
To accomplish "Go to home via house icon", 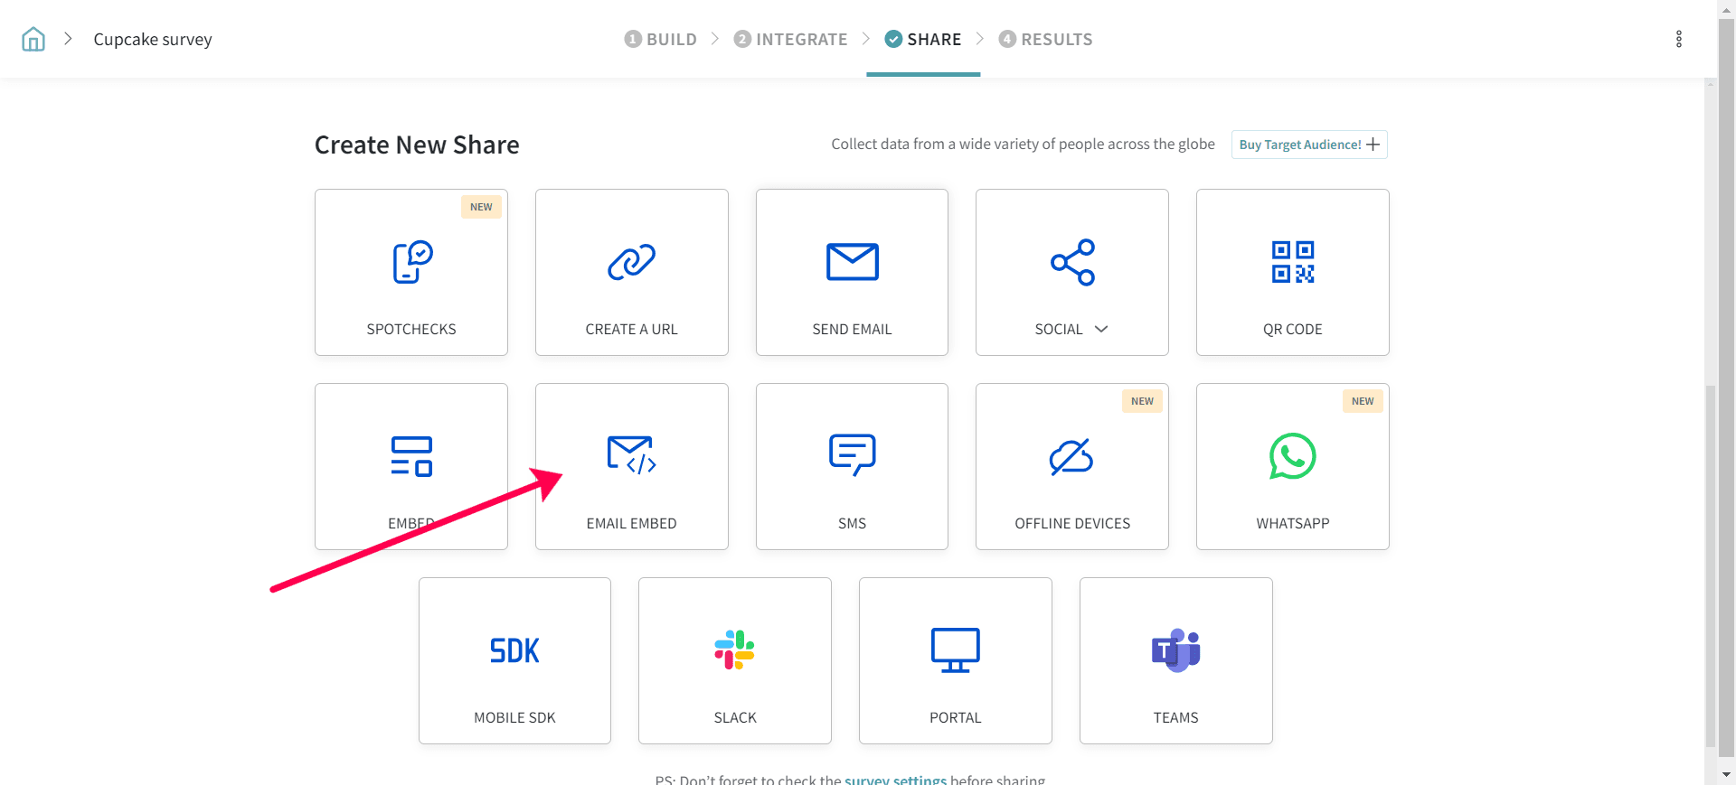I will point(33,39).
